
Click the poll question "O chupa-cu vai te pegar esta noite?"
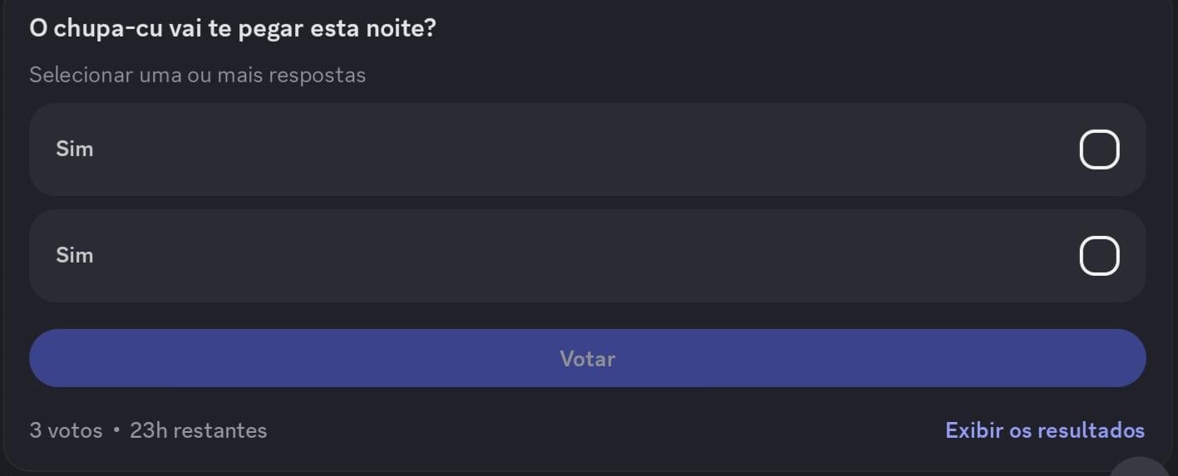click(x=233, y=28)
